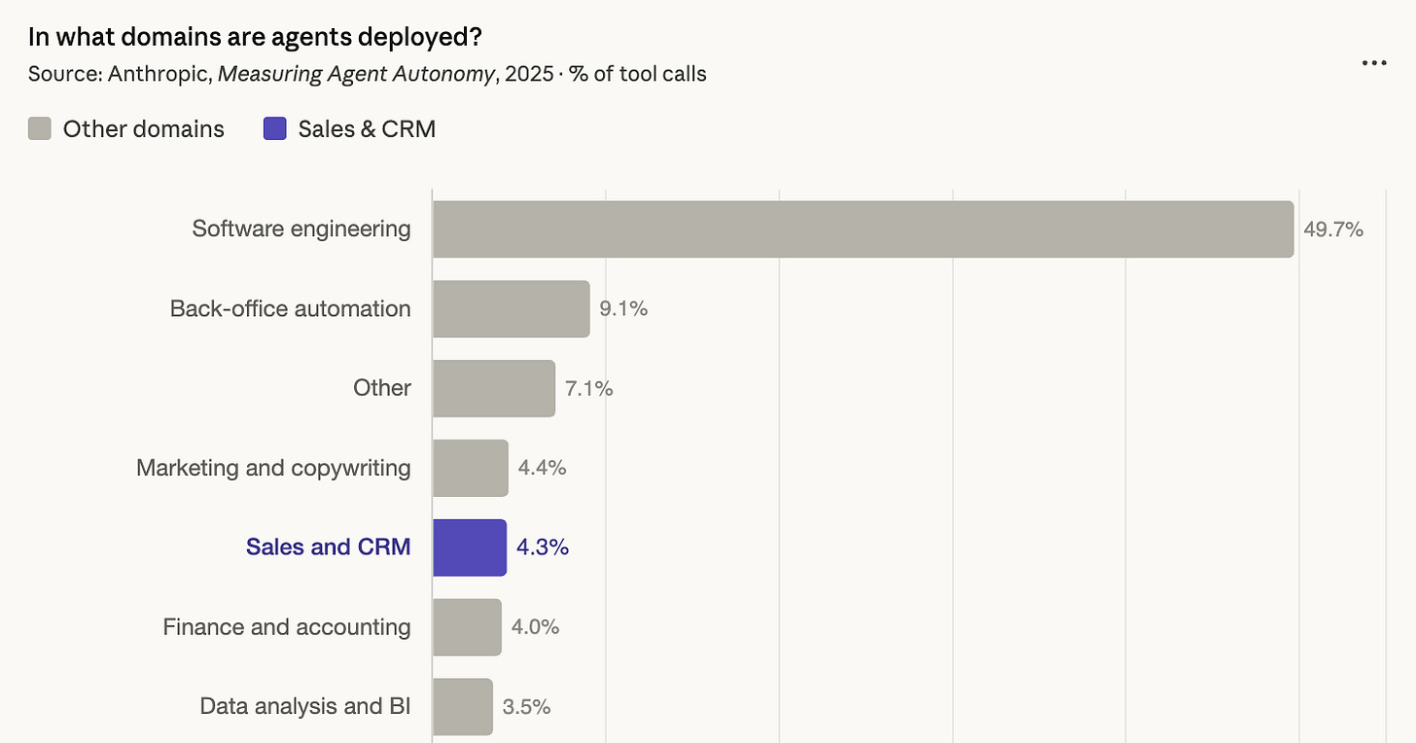The image size is (1416, 743).
Task: Click the gray Other category bar
Action: click(x=494, y=389)
